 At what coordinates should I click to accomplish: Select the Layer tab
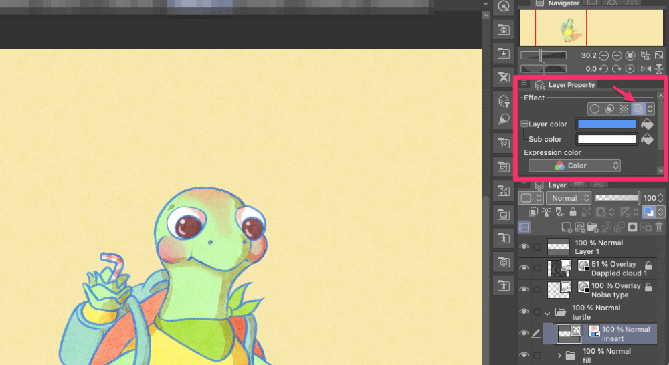pyautogui.click(x=551, y=185)
